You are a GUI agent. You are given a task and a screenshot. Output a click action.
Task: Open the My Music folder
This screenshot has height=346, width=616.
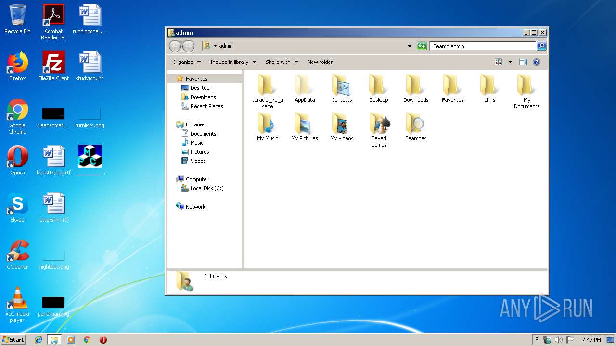coord(268,127)
